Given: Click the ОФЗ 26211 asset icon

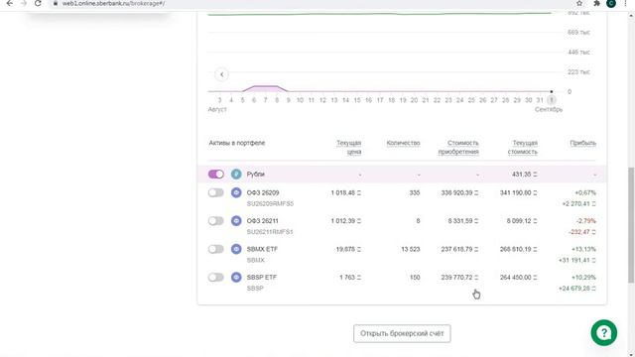Looking at the screenshot, I should (x=236, y=221).
